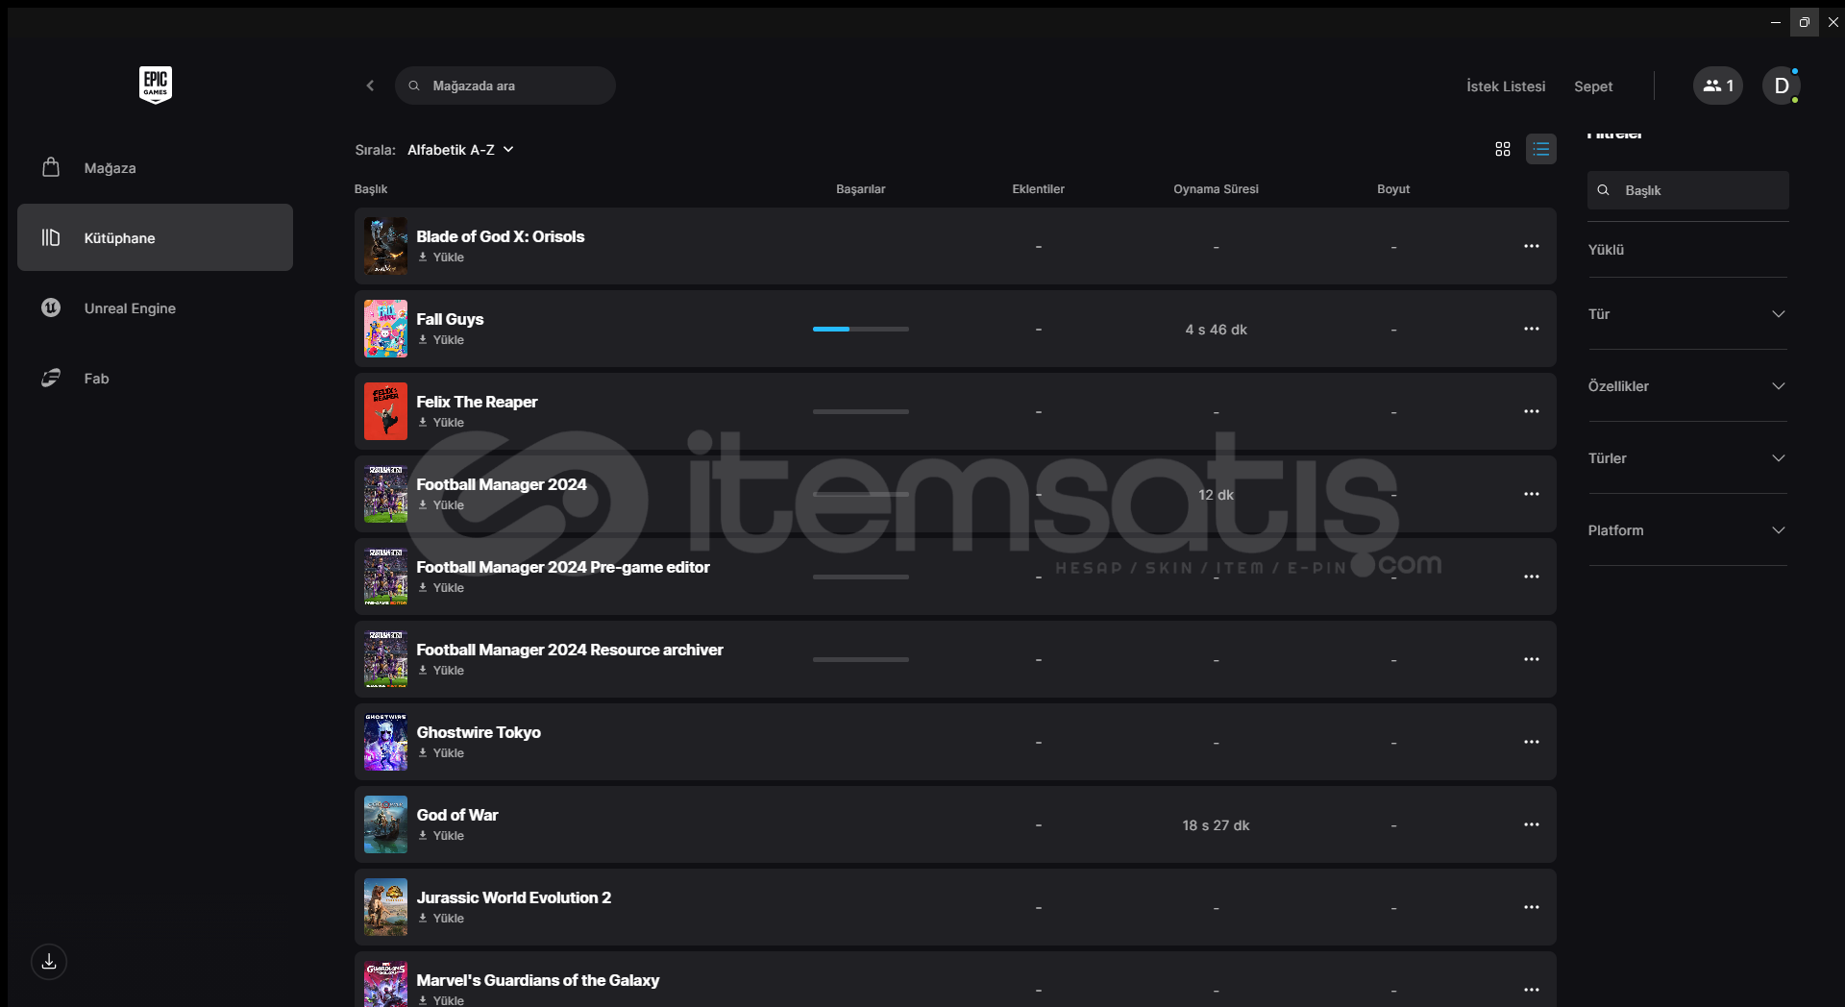This screenshot has width=1845, height=1007.
Task: Click Yükle under Football Manager 2024 Pre-game editor
Action: 441,588
